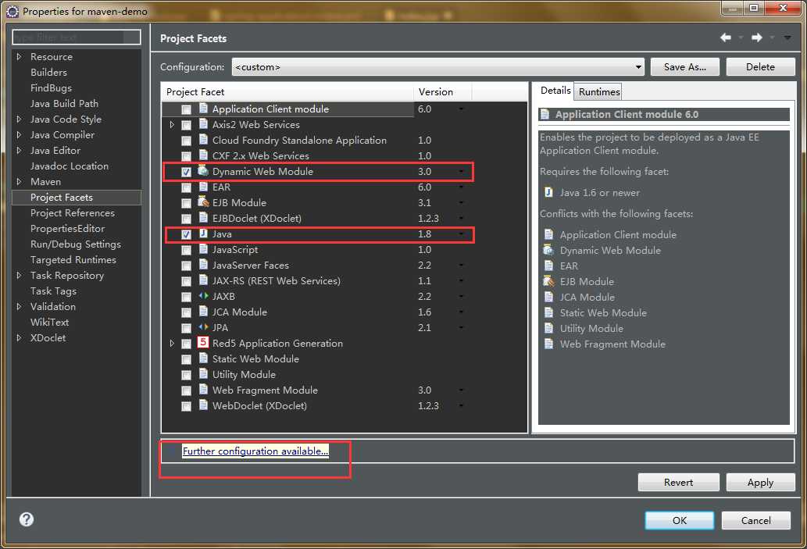807x549 pixels.
Task: Enable the JAX-RS (REST Web Services) checkbox
Action: (x=186, y=281)
